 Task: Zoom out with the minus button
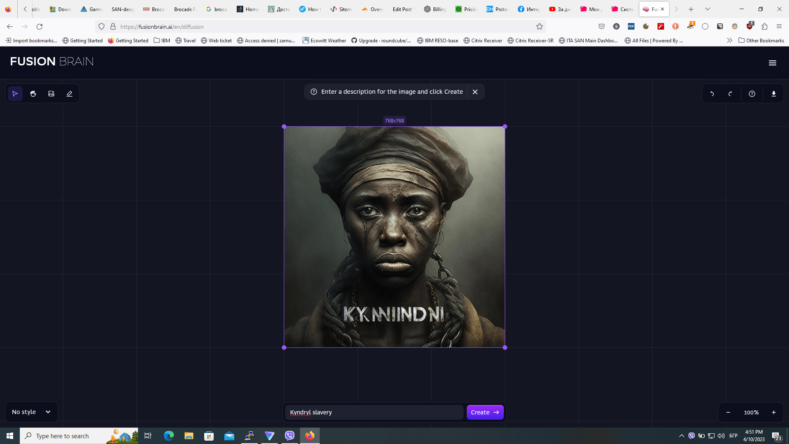tap(728, 412)
